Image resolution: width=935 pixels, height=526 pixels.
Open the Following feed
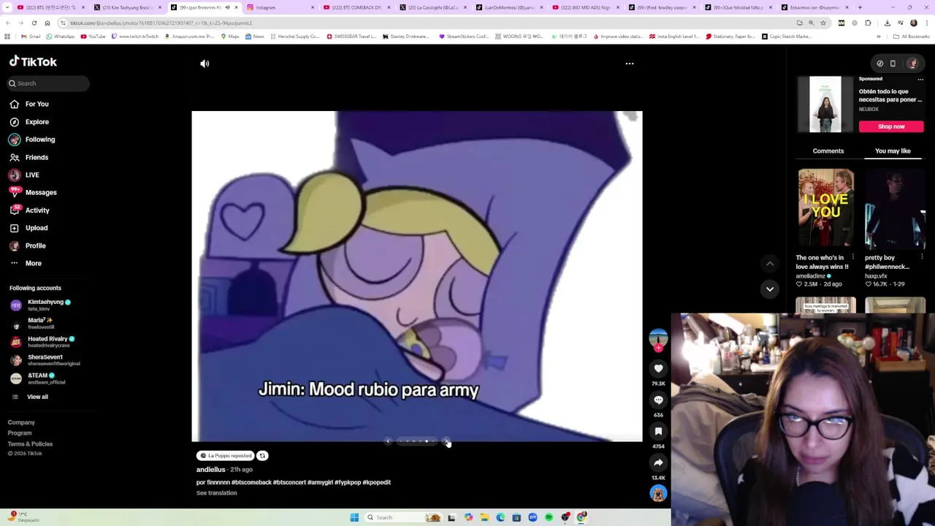coord(32,140)
